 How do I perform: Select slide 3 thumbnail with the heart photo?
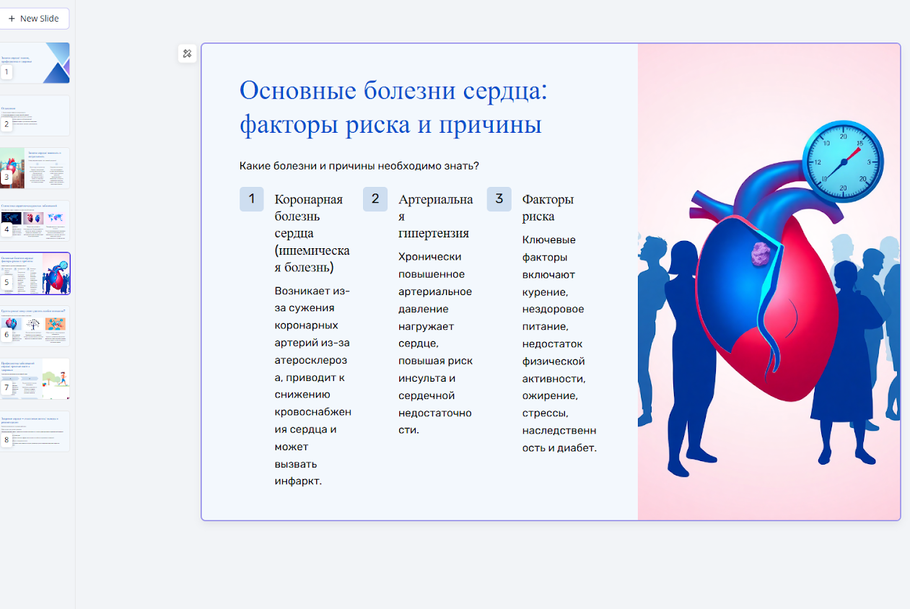(x=35, y=167)
